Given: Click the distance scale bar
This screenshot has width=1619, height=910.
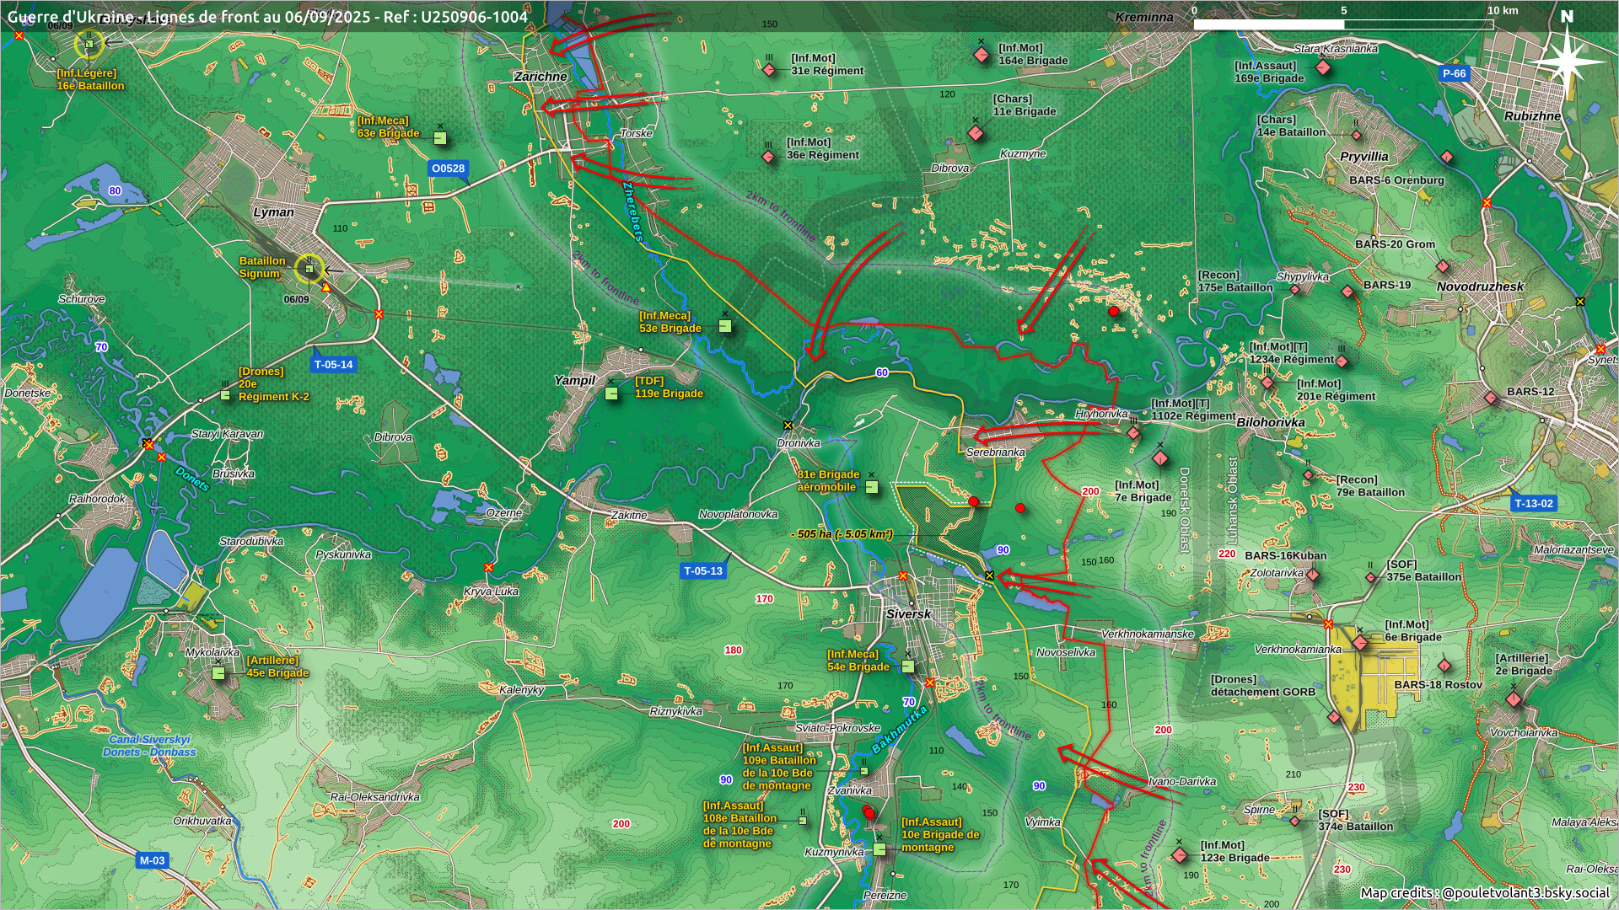Looking at the screenshot, I should [x=1343, y=24].
